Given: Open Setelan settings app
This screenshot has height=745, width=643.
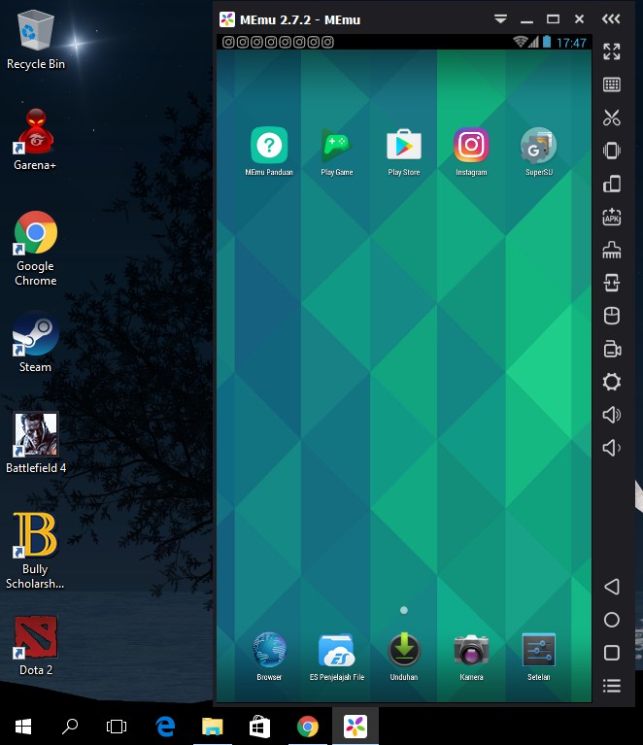Looking at the screenshot, I should tap(538, 657).
